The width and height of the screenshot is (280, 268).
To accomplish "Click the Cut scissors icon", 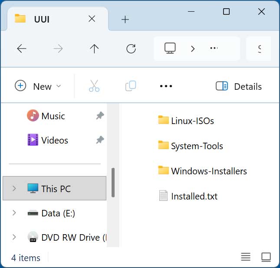I will pos(94,86).
